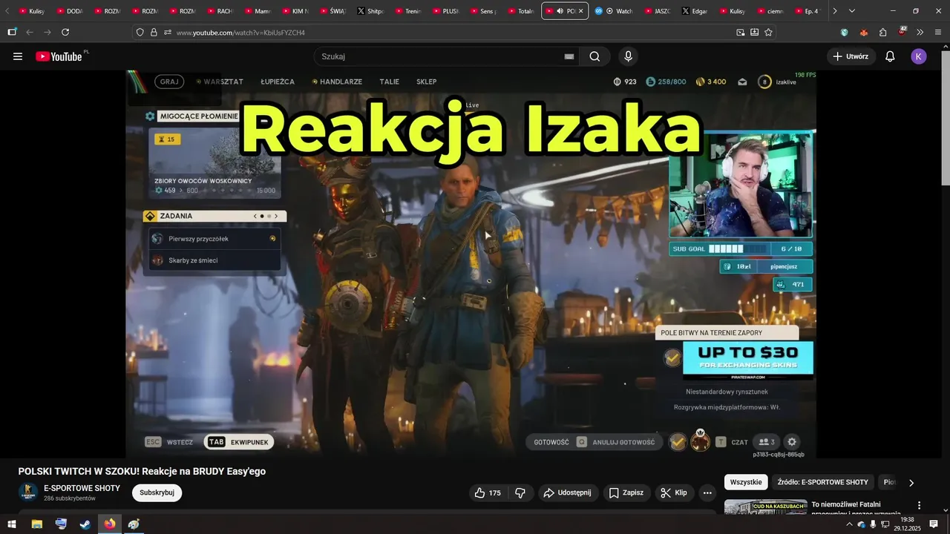Image resolution: width=950 pixels, height=534 pixels.
Task: Go forward to next page
Action: pyautogui.click(x=47, y=33)
